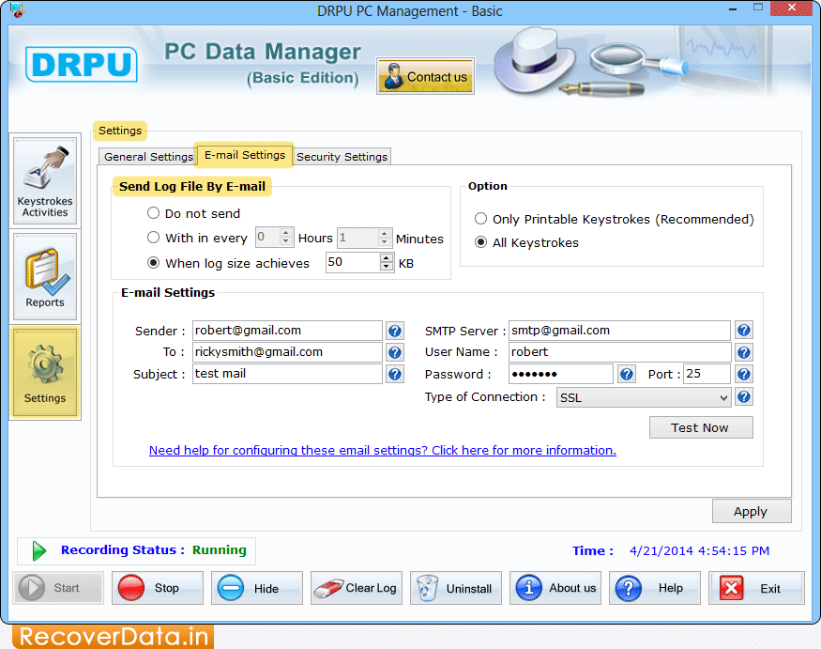Click the Sender email field

287,331
